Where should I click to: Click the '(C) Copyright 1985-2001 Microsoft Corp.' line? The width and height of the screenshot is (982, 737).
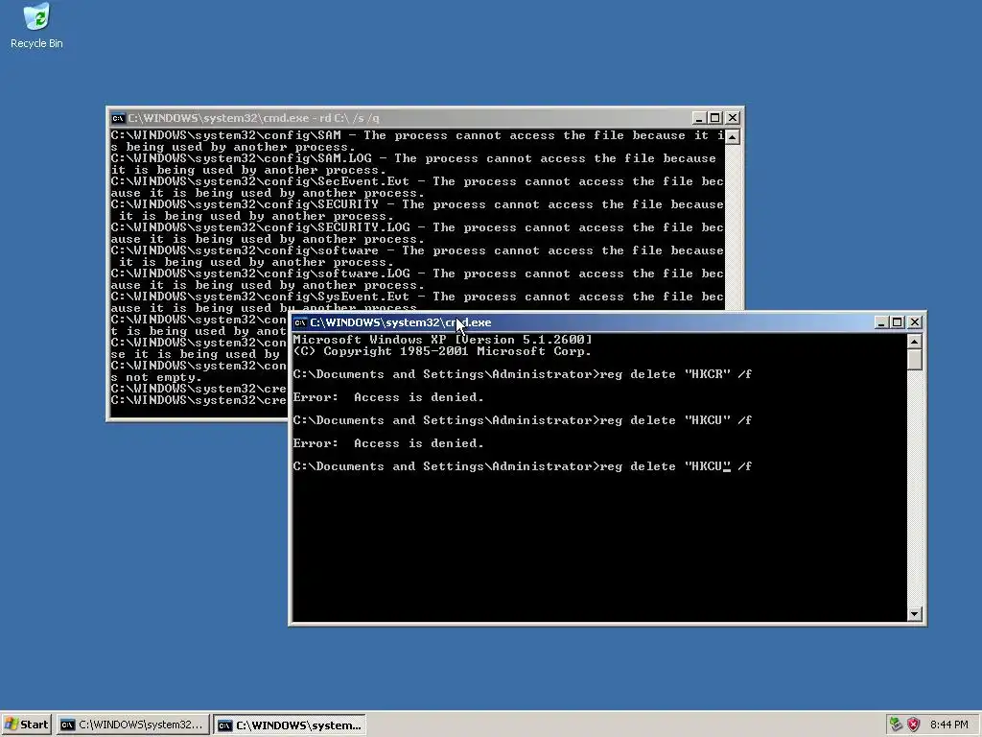[x=442, y=351]
